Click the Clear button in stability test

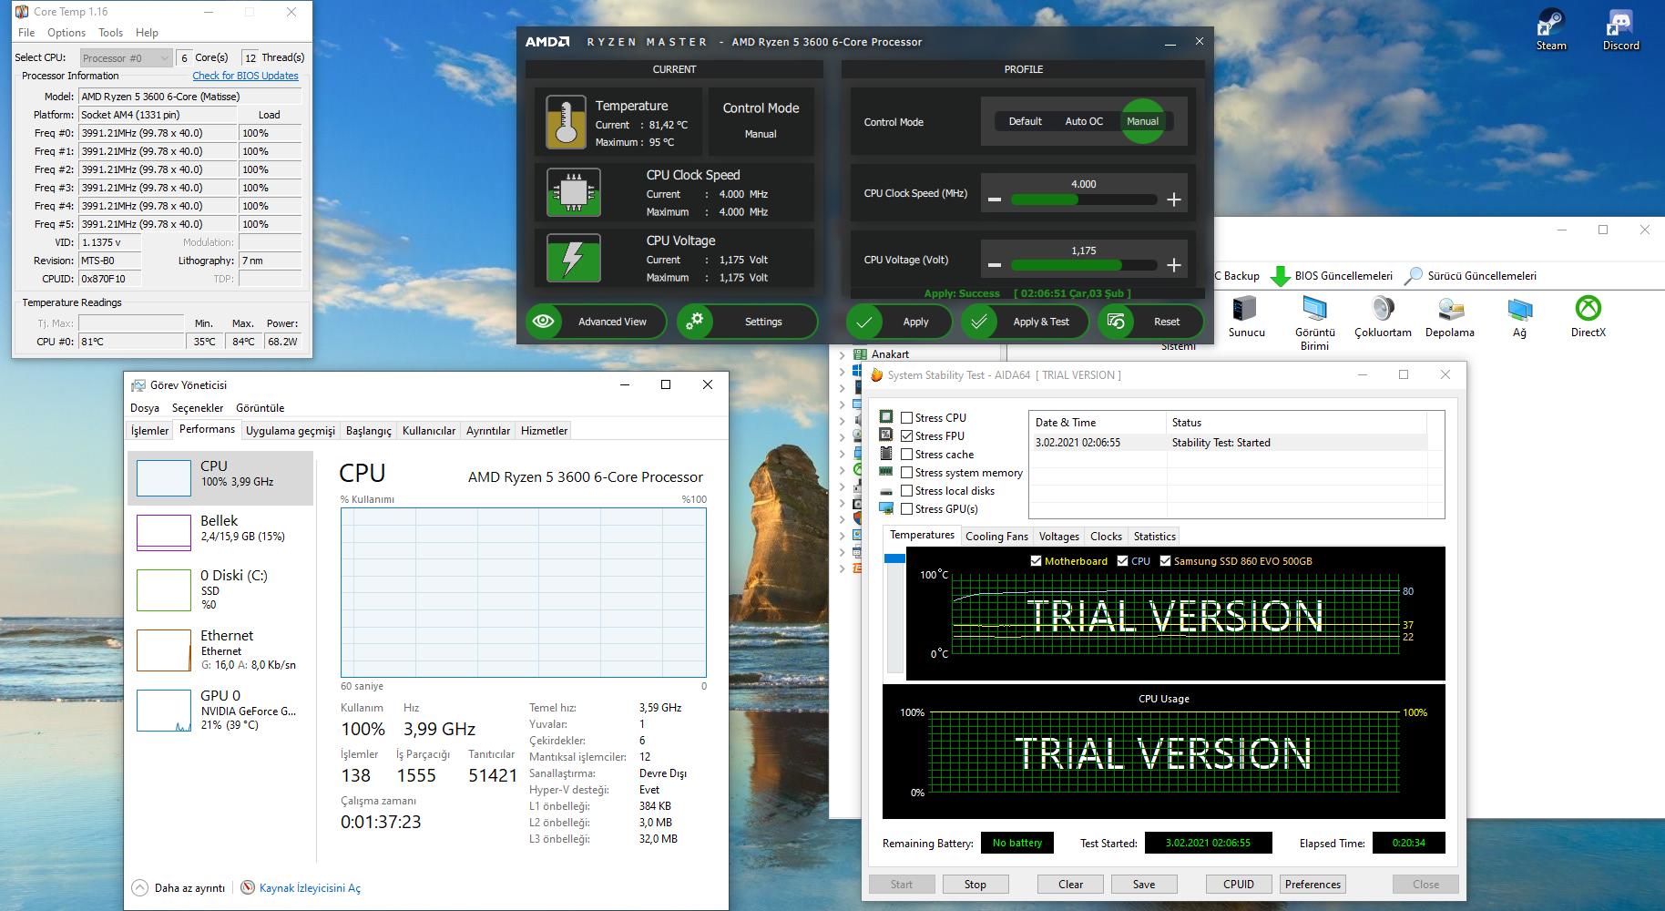pos(1070,885)
